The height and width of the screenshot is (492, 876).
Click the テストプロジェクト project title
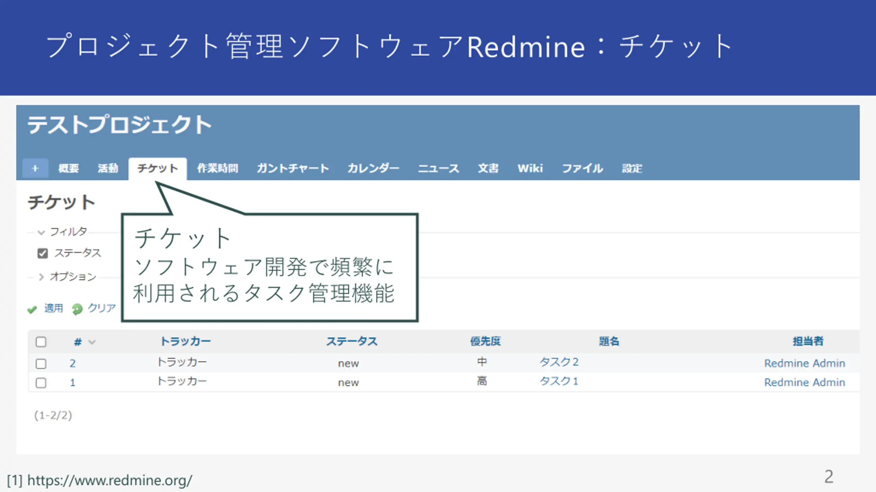[119, 125]
